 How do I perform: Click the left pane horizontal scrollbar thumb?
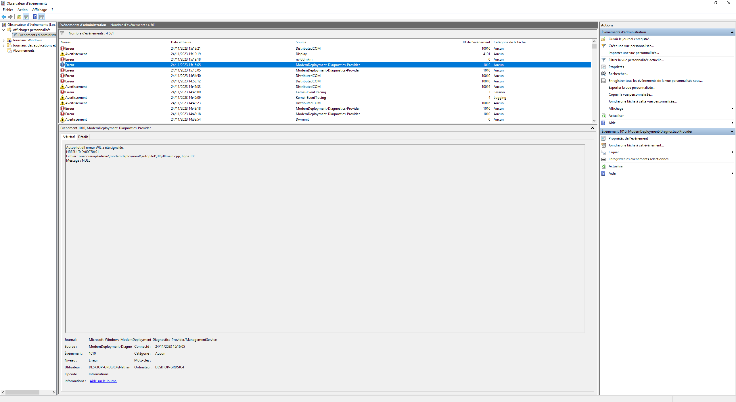point(22,392)
